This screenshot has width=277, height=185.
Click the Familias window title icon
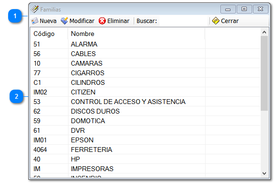[x=35, y=10]
